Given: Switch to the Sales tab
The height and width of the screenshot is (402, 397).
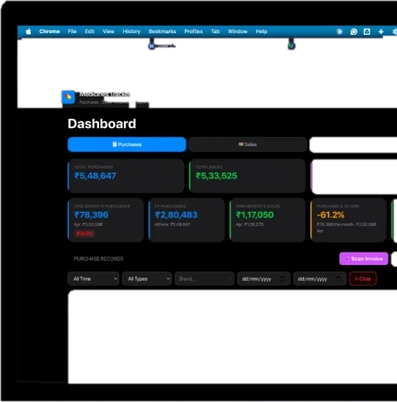Looking at the screenshot, I should tap(248, 145).
